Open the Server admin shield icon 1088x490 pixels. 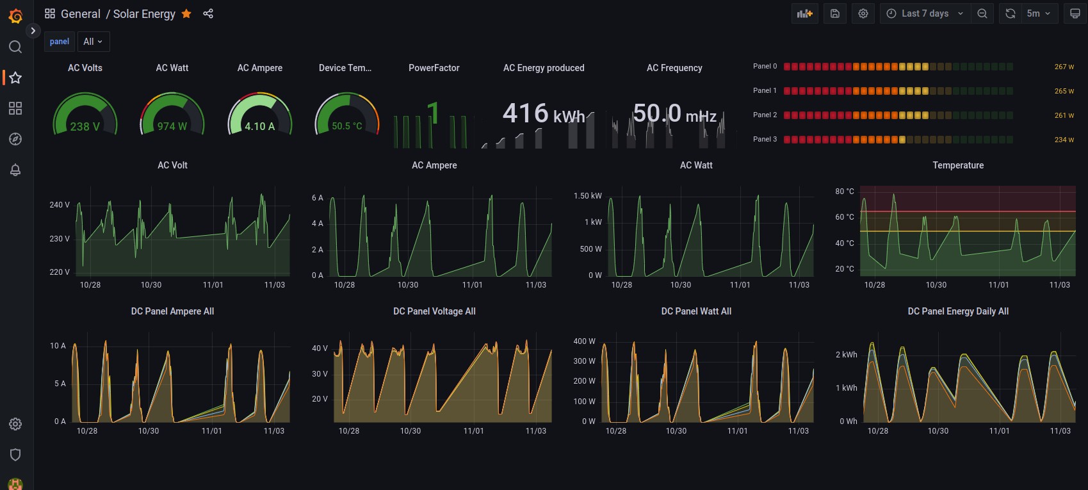pos(15,454)
